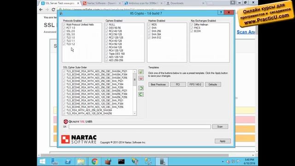Close the Antivirus scan tab

coord(161,3)
